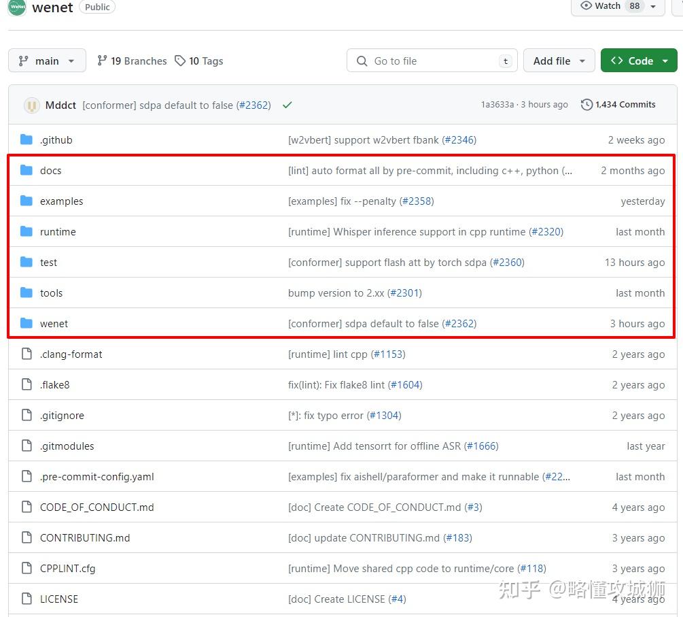Image resolution: width=683 pixels, height=617 pixels.
Task: Click the Watch button
Action: (x=600, y=6)
